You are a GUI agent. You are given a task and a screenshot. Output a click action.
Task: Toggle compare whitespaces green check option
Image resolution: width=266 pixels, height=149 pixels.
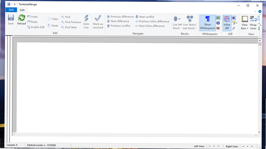coord(218,18)
